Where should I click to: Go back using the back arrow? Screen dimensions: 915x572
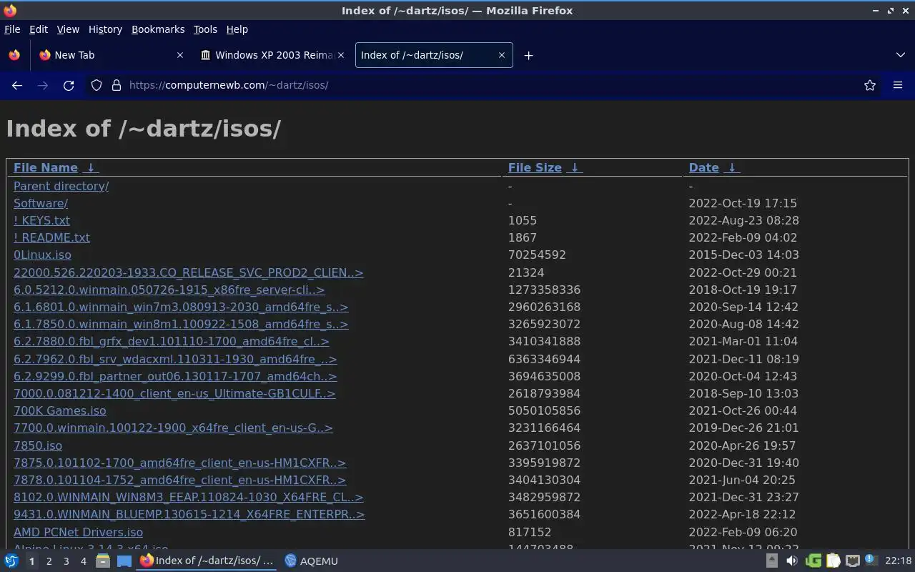click(x=17, y=85)
